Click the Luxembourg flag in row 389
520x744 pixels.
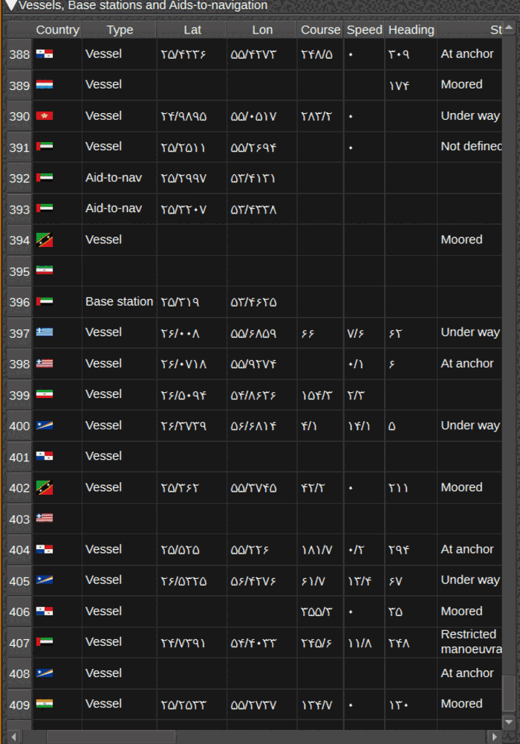pos(45,85)
